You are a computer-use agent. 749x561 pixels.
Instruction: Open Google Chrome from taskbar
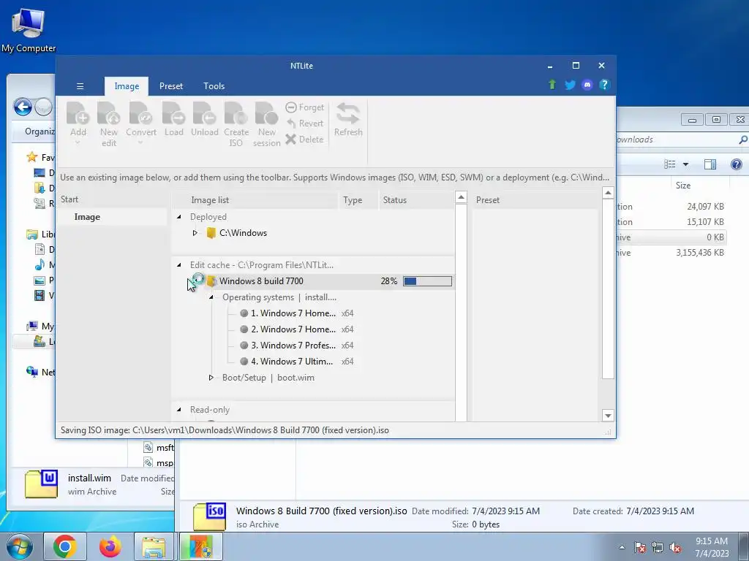(x=64, y=546)
